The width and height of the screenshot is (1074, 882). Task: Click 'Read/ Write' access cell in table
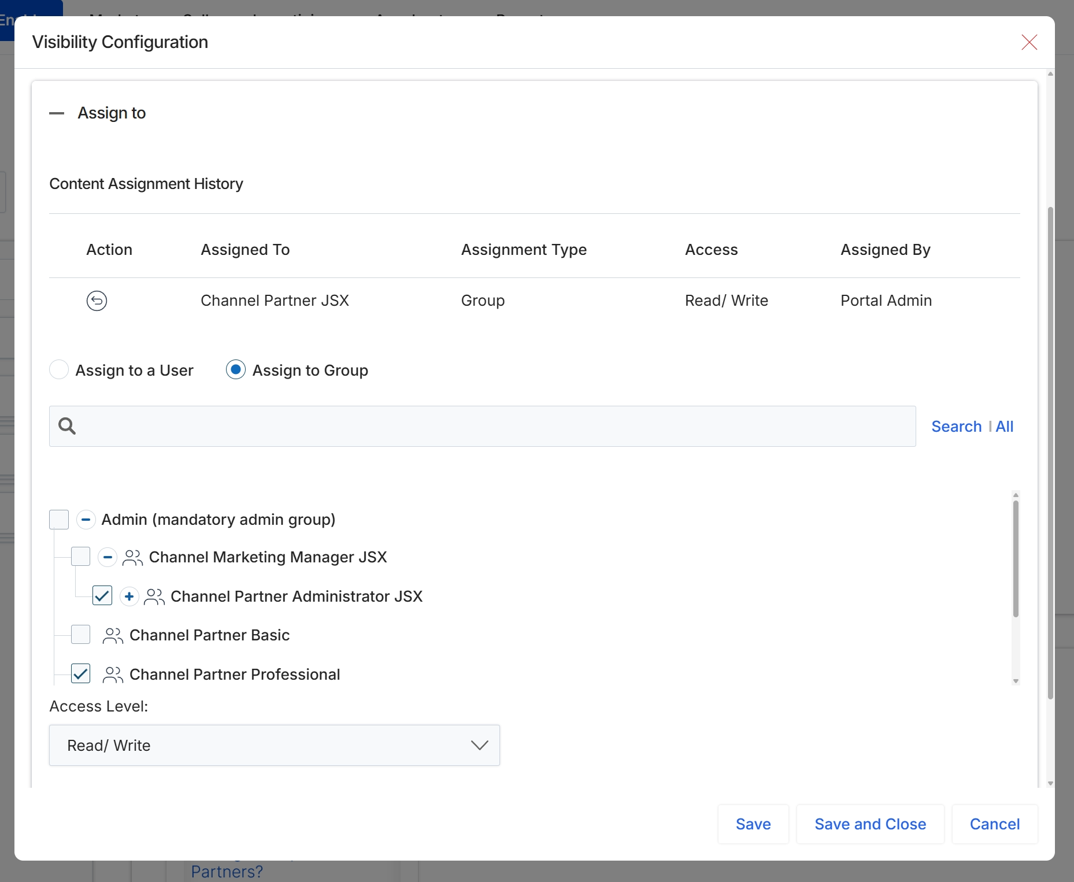[x=727, y=301]
